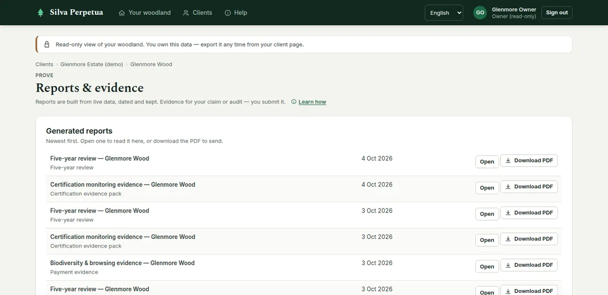Click the Glenmore Wood breadcrumb
This screenshot has height=295, width=608.
[151, 64]
